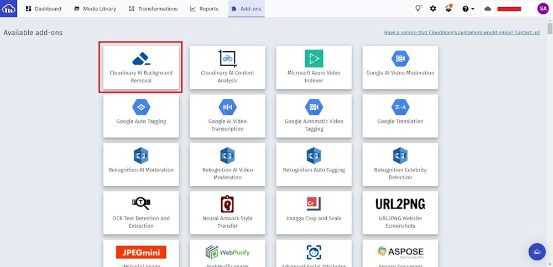Screen dimensions: 553x267
Task: Open the Rekognition Celebrity Detection add-on card
Action: (400, 164)
